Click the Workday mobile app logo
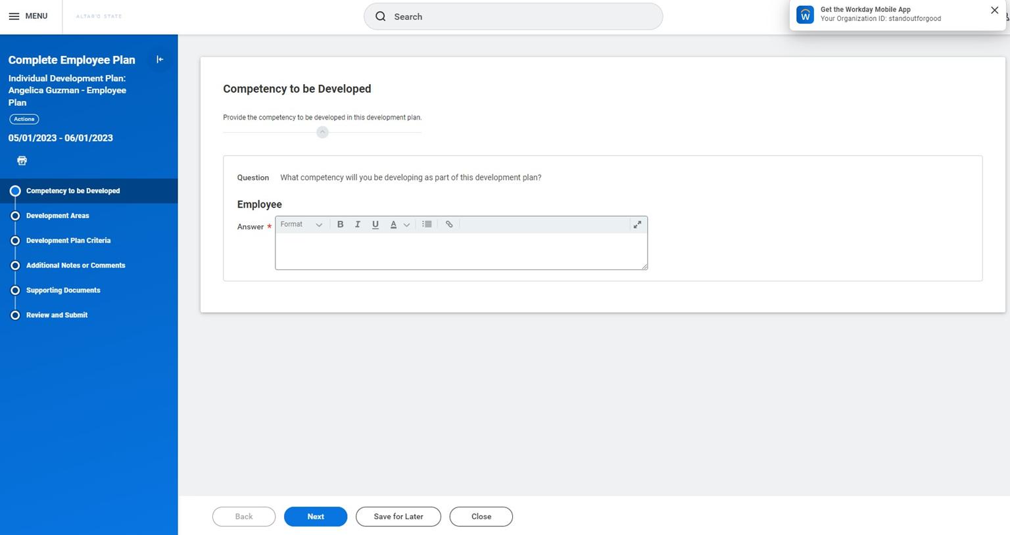 pyautogui.click(x=805, y=14)
